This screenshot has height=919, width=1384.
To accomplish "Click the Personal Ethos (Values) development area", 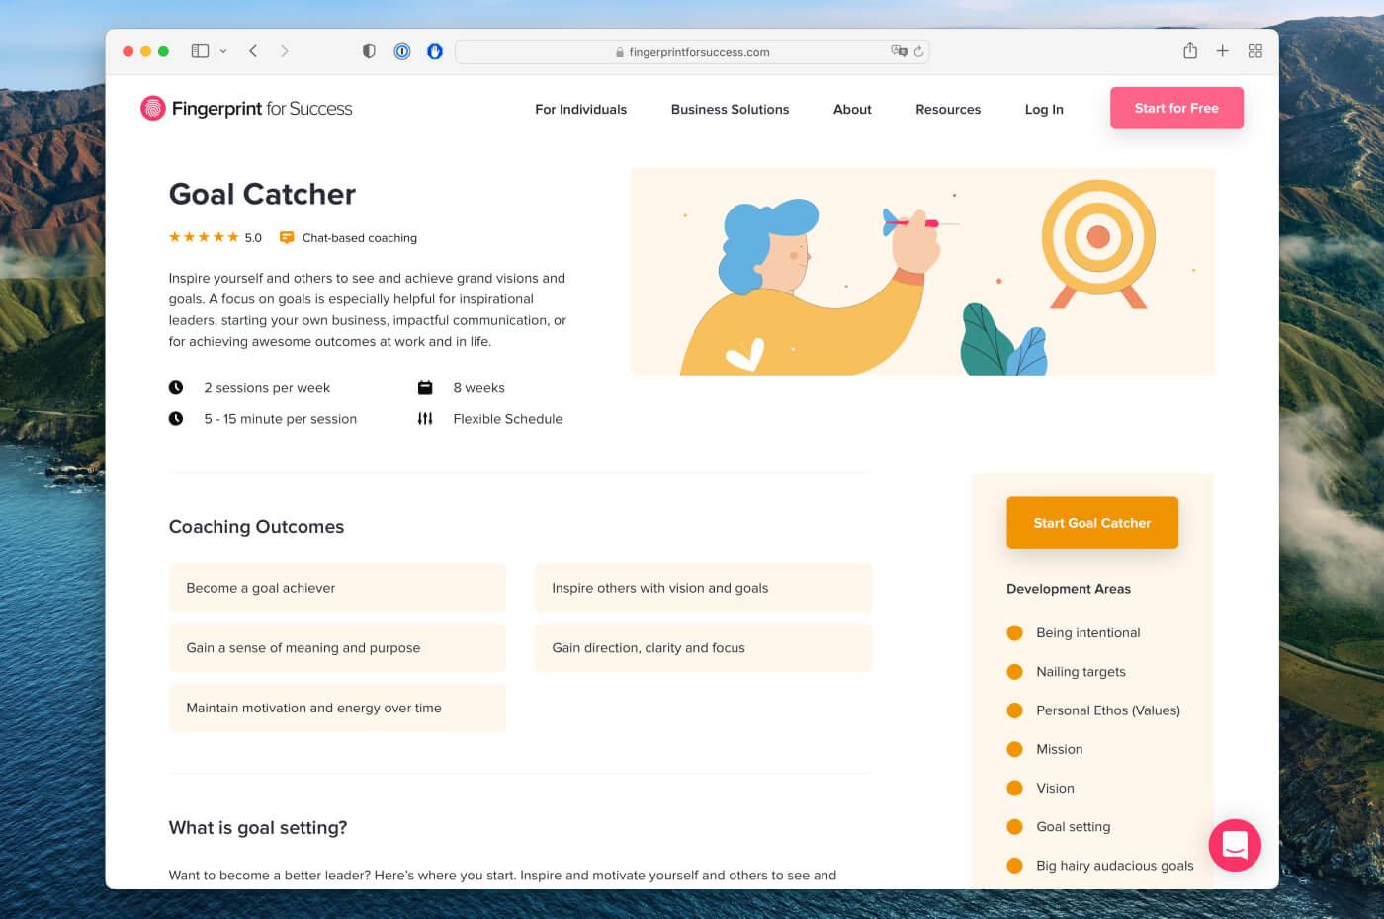I will pos(1093,710).
